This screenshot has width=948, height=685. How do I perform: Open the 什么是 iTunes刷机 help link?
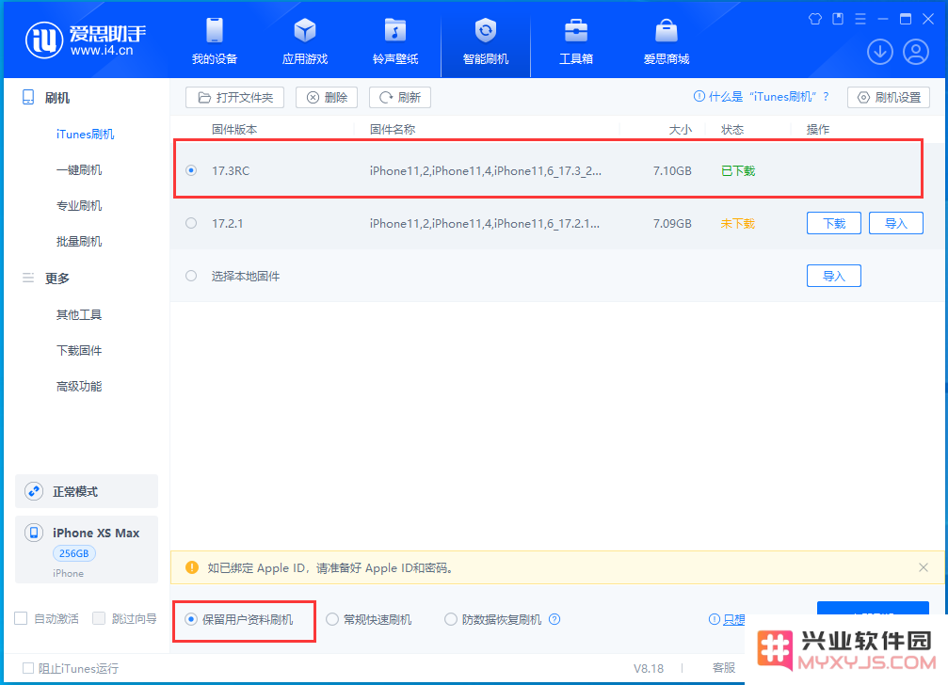(x=762, y=97)
